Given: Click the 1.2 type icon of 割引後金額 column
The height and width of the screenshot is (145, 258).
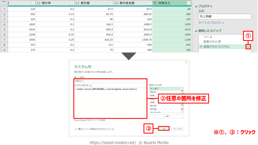Looking at the screenshot, I should click(x=116, y=3).
